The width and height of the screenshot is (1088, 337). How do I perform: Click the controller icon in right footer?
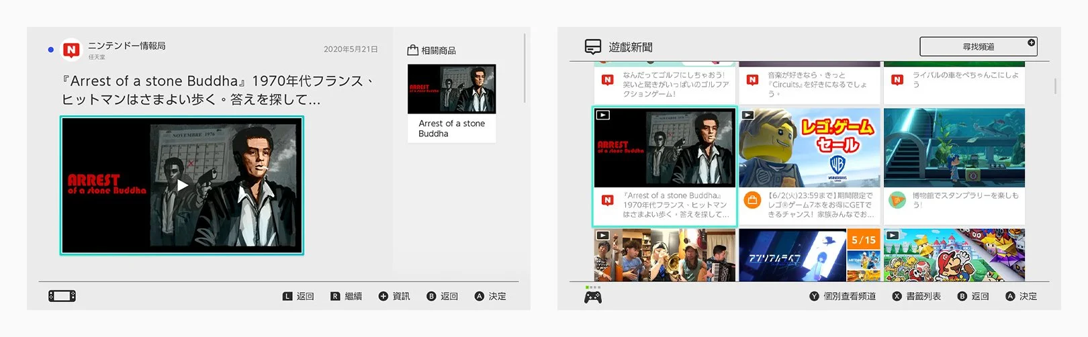(593, 297)
